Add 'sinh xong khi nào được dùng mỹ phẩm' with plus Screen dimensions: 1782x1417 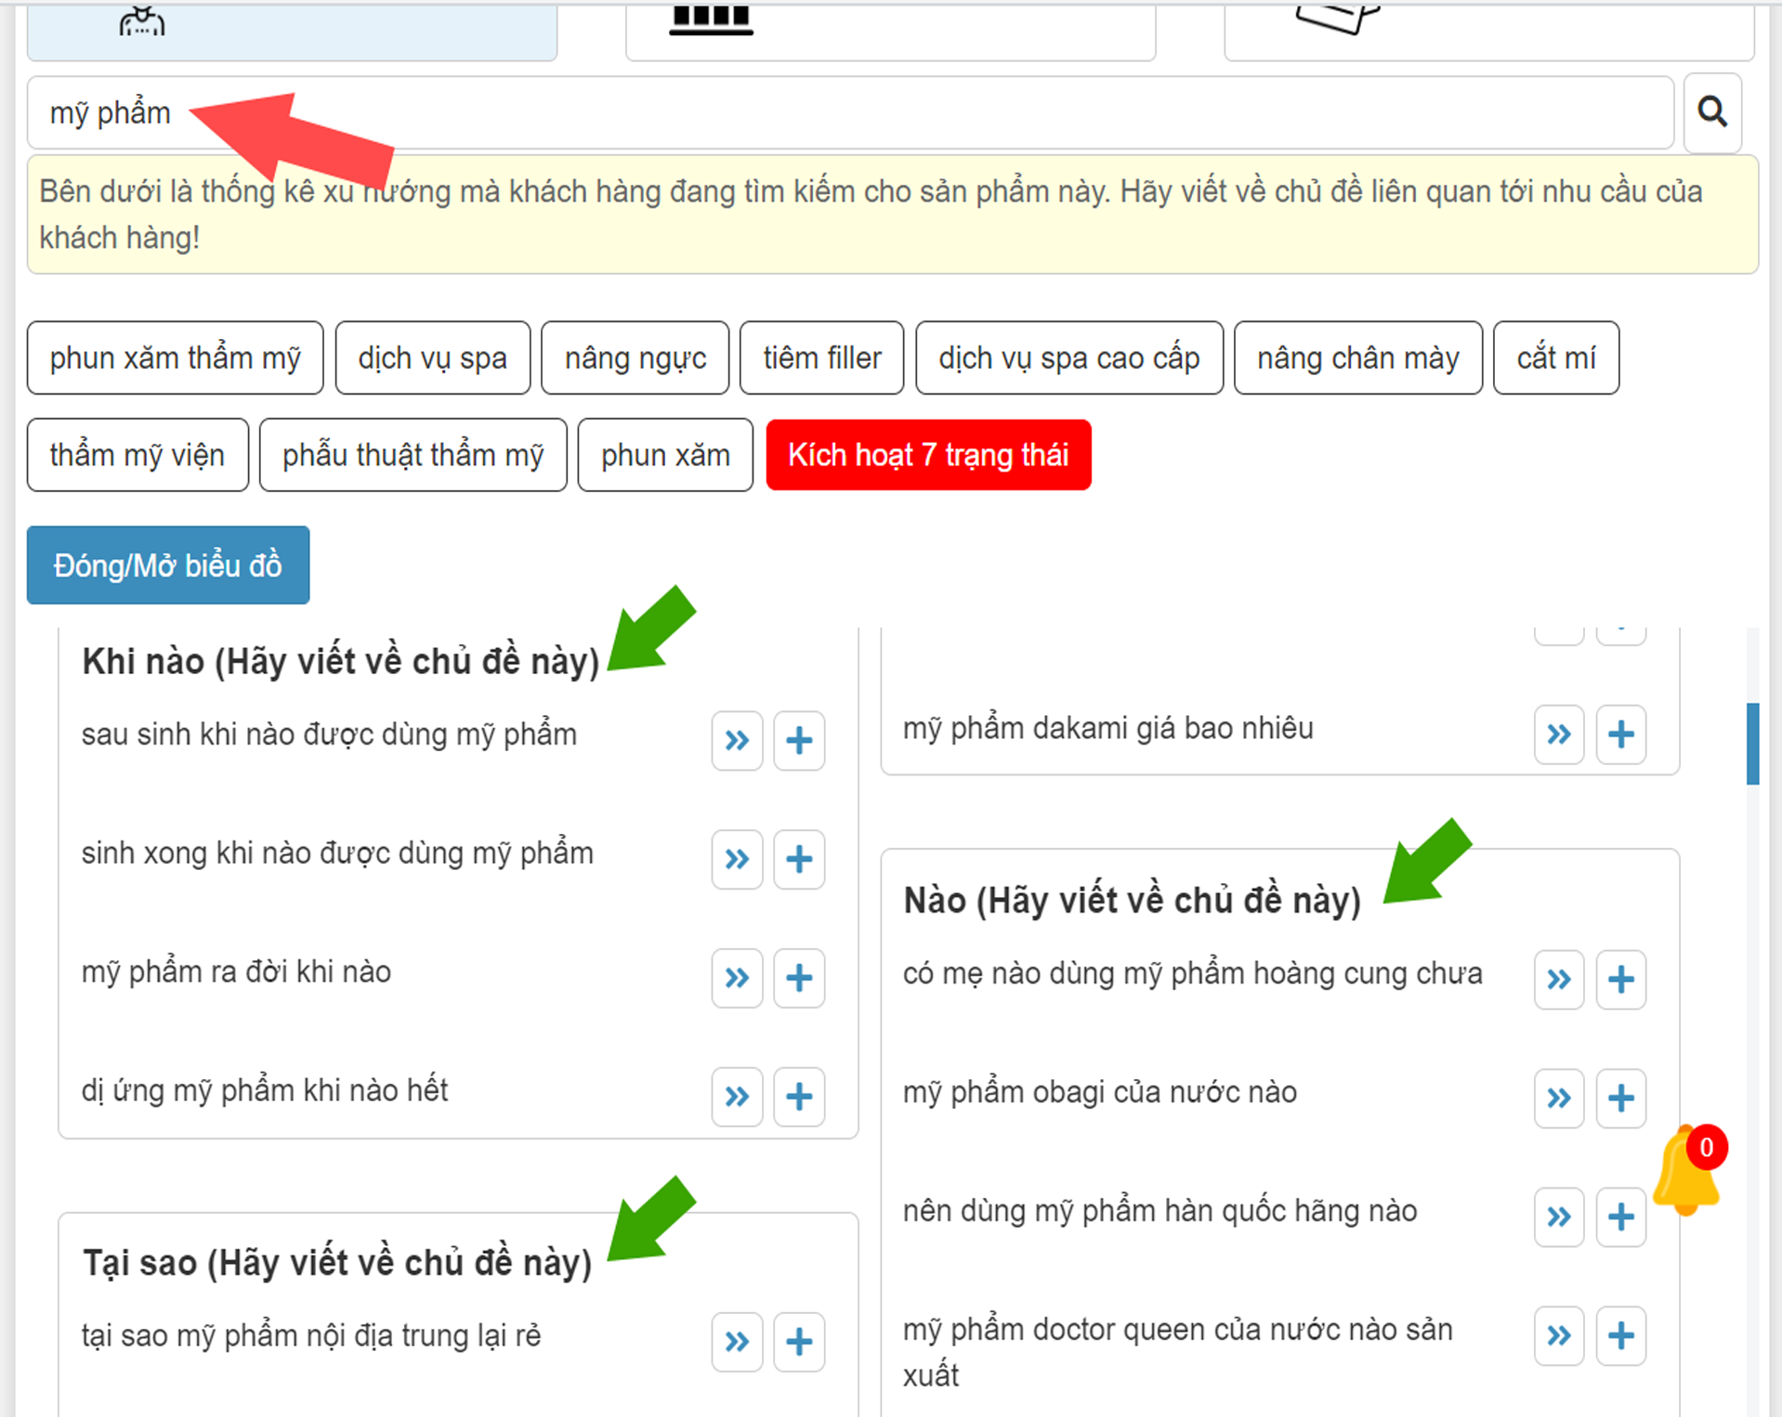click(x=799, y=860)
